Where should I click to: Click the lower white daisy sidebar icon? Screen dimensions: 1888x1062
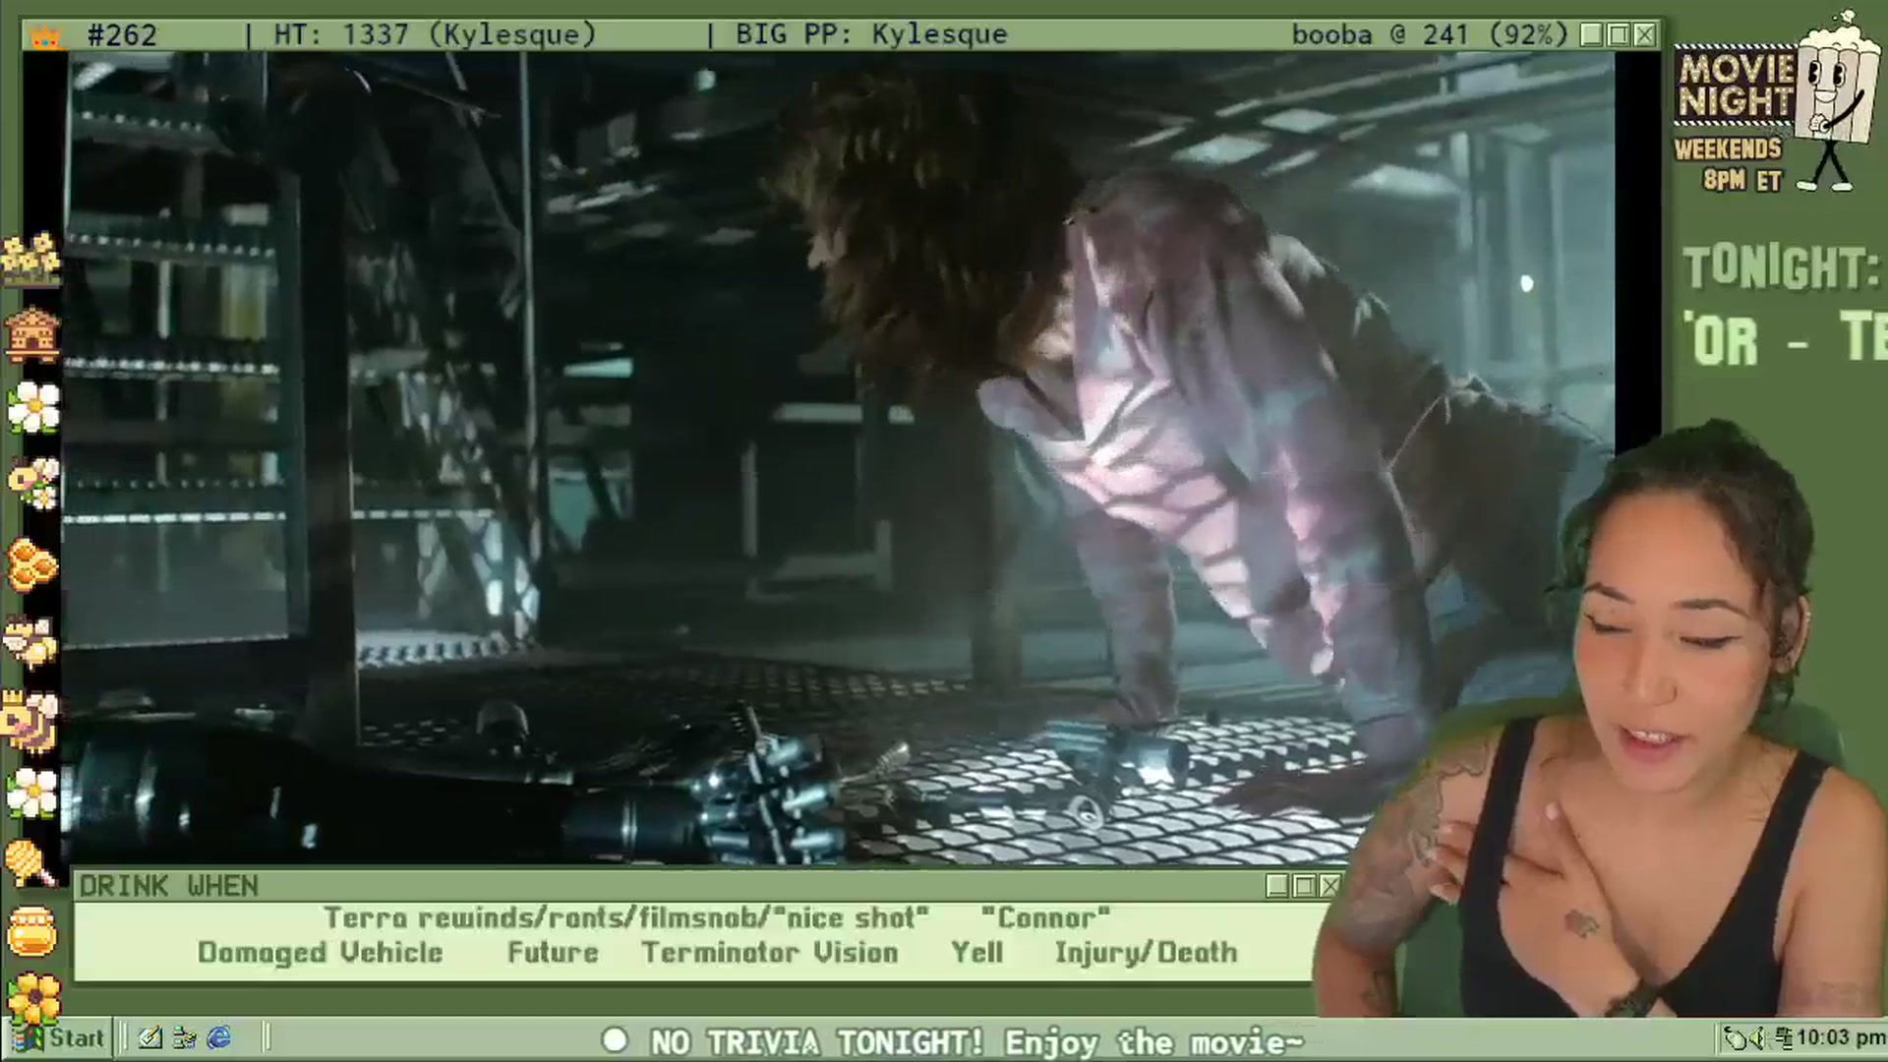pos(32,793)
